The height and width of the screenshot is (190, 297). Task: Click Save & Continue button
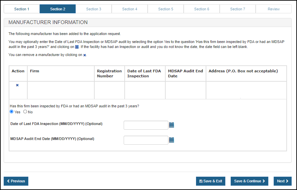coord(249,181)
